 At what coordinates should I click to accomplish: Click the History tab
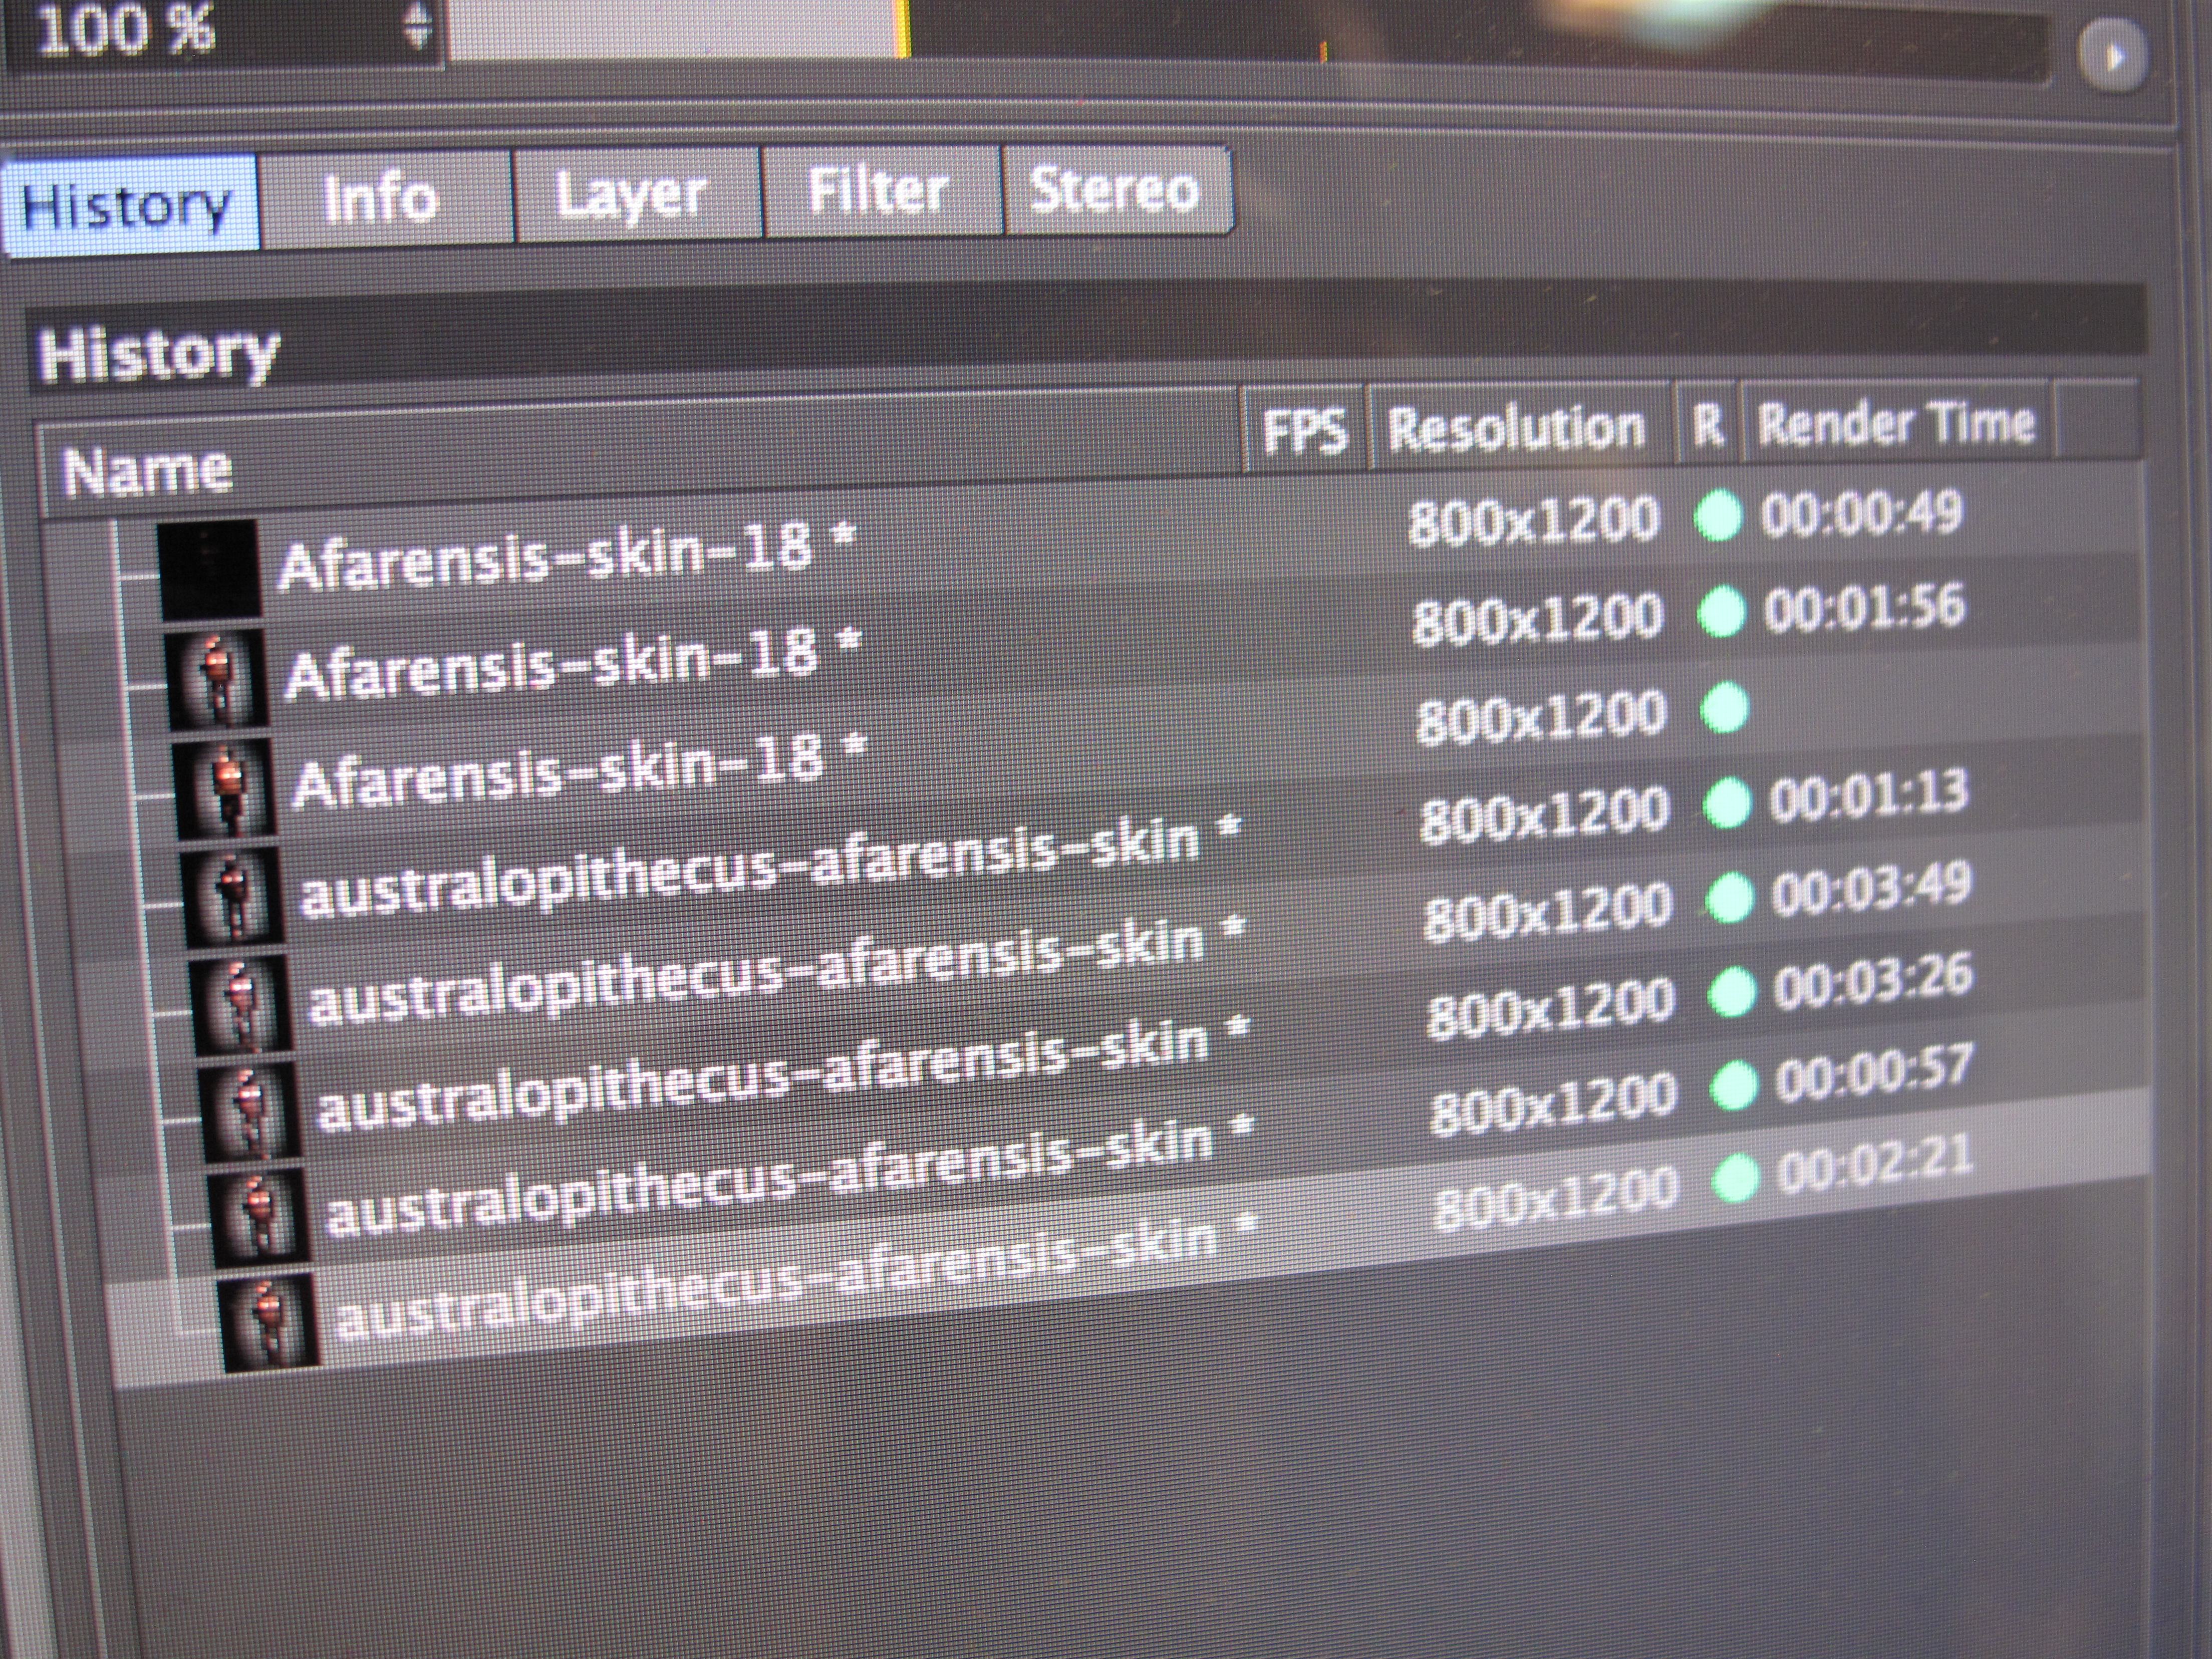(129, 204)
